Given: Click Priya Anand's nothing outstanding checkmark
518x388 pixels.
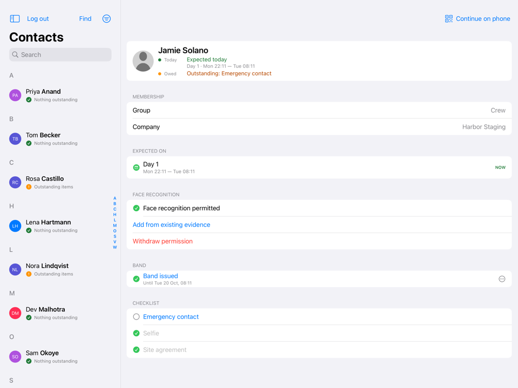Looking at the screenshot, I should point(29,100).
